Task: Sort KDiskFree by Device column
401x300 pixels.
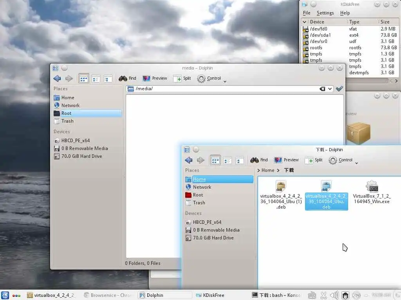Action: pos(324,22)
